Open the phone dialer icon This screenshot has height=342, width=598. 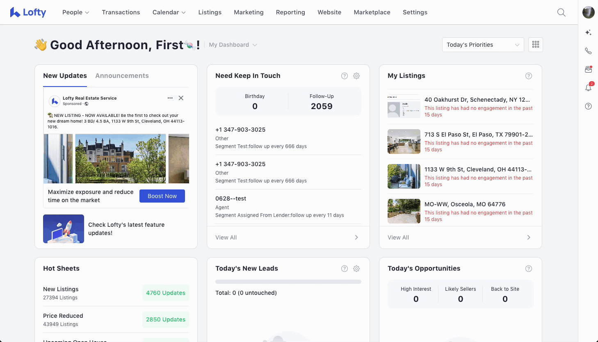coord(588,51)
